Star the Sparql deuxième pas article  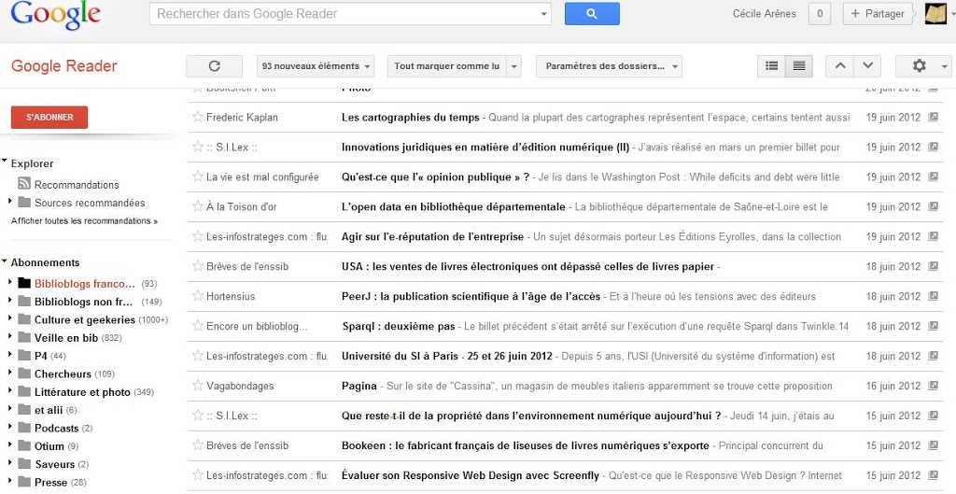click(198, 326)
